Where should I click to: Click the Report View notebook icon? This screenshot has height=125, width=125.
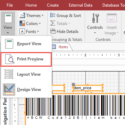9,44
